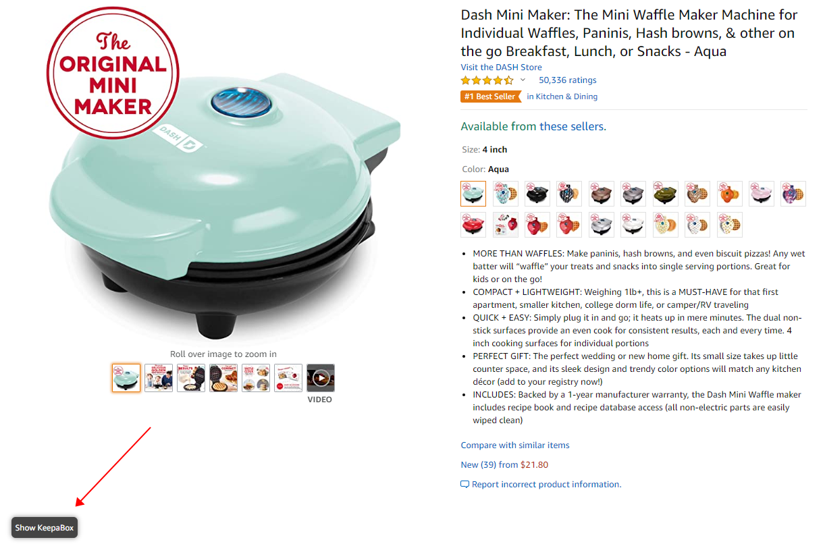The image size is (823, 544).
Task: Pick the pink waffle maker color swatch
Action: (762, 194)
